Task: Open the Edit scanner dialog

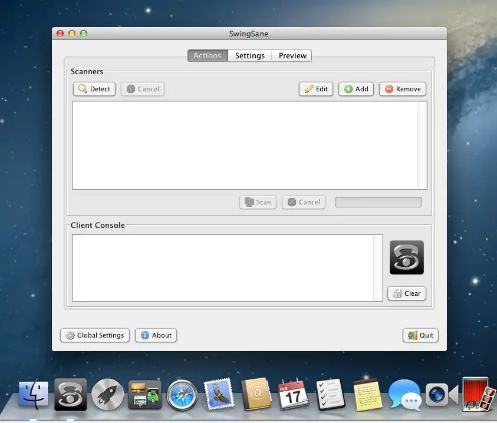Action: (x=316, y=89)
